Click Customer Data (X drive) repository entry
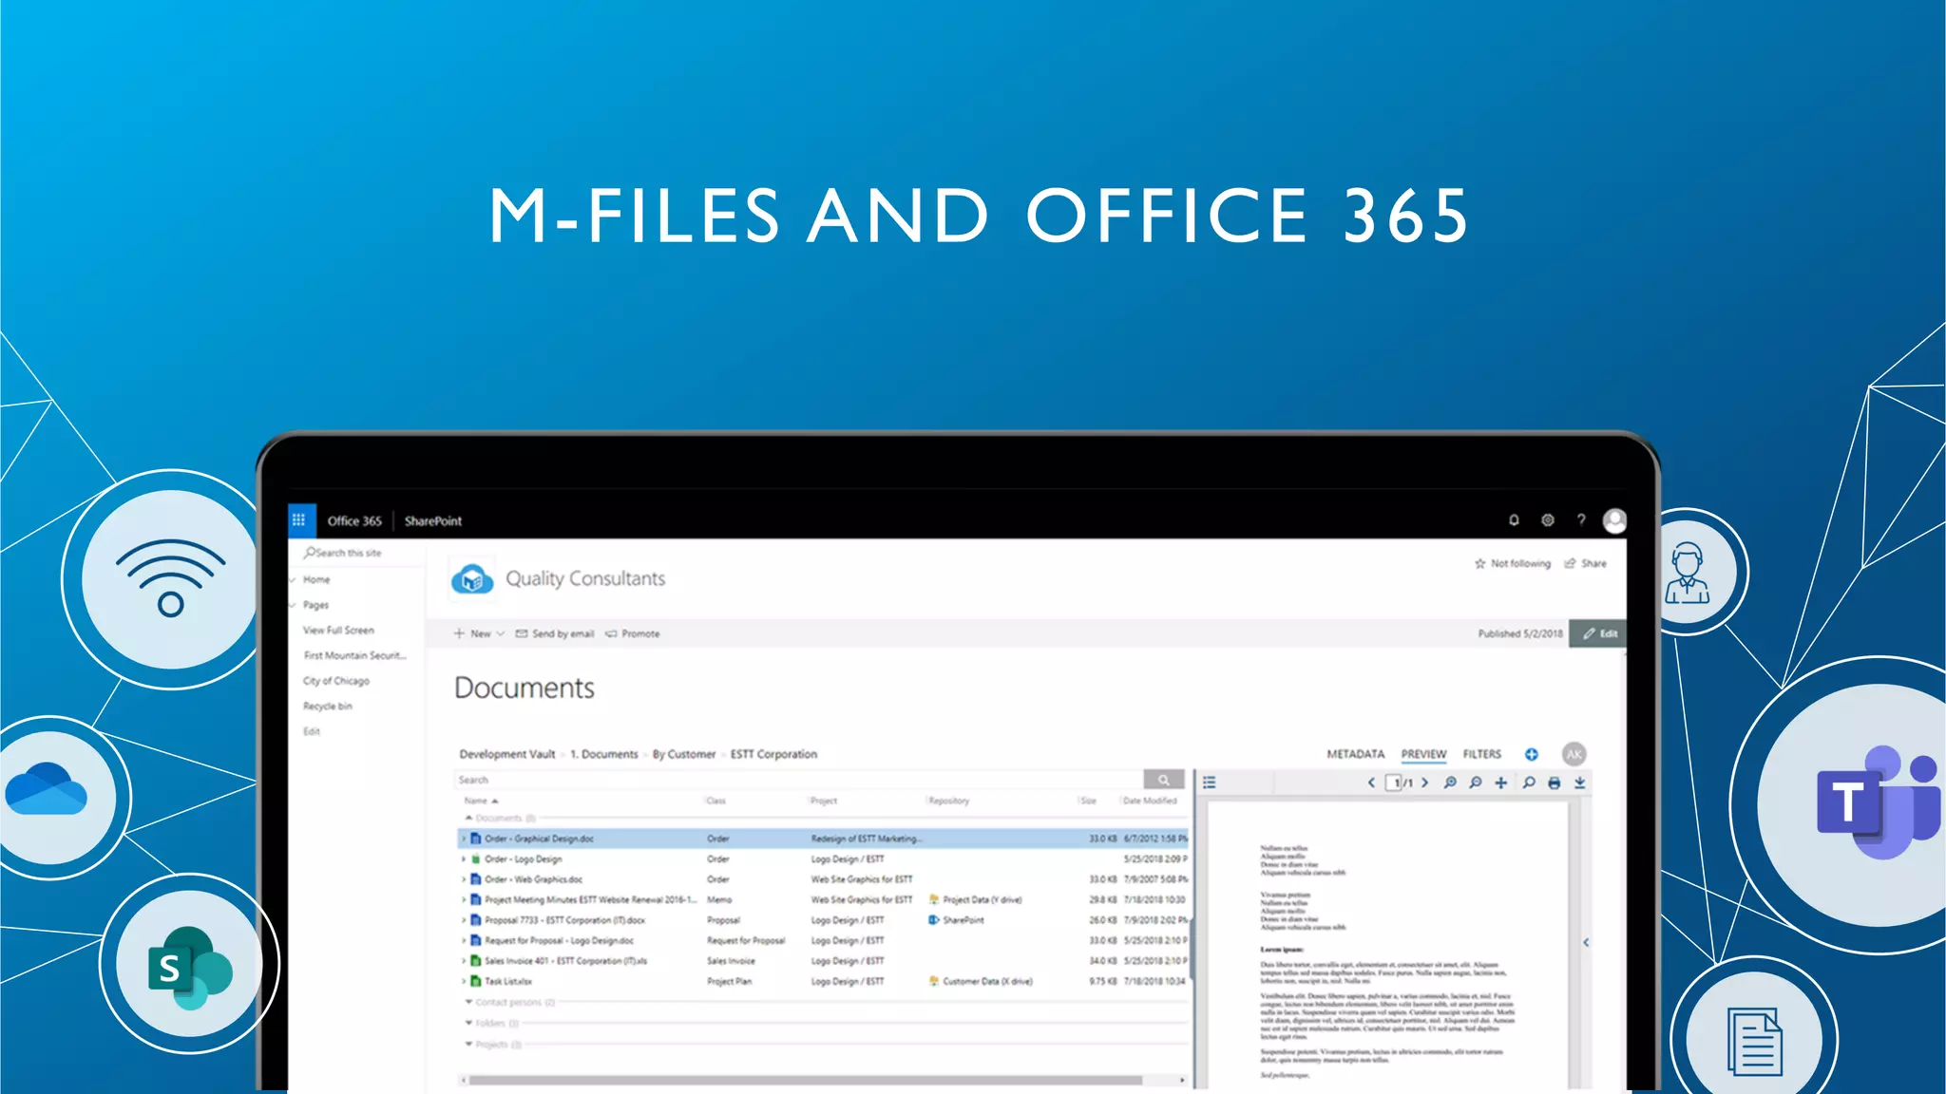The width and height of the screenshot is (1946, 1094). click(x=982, y=981)
